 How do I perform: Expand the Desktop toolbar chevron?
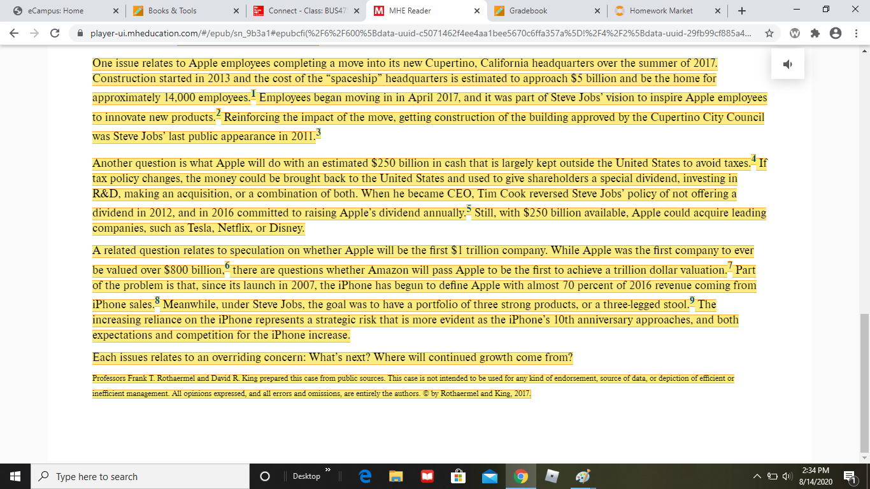328,471
